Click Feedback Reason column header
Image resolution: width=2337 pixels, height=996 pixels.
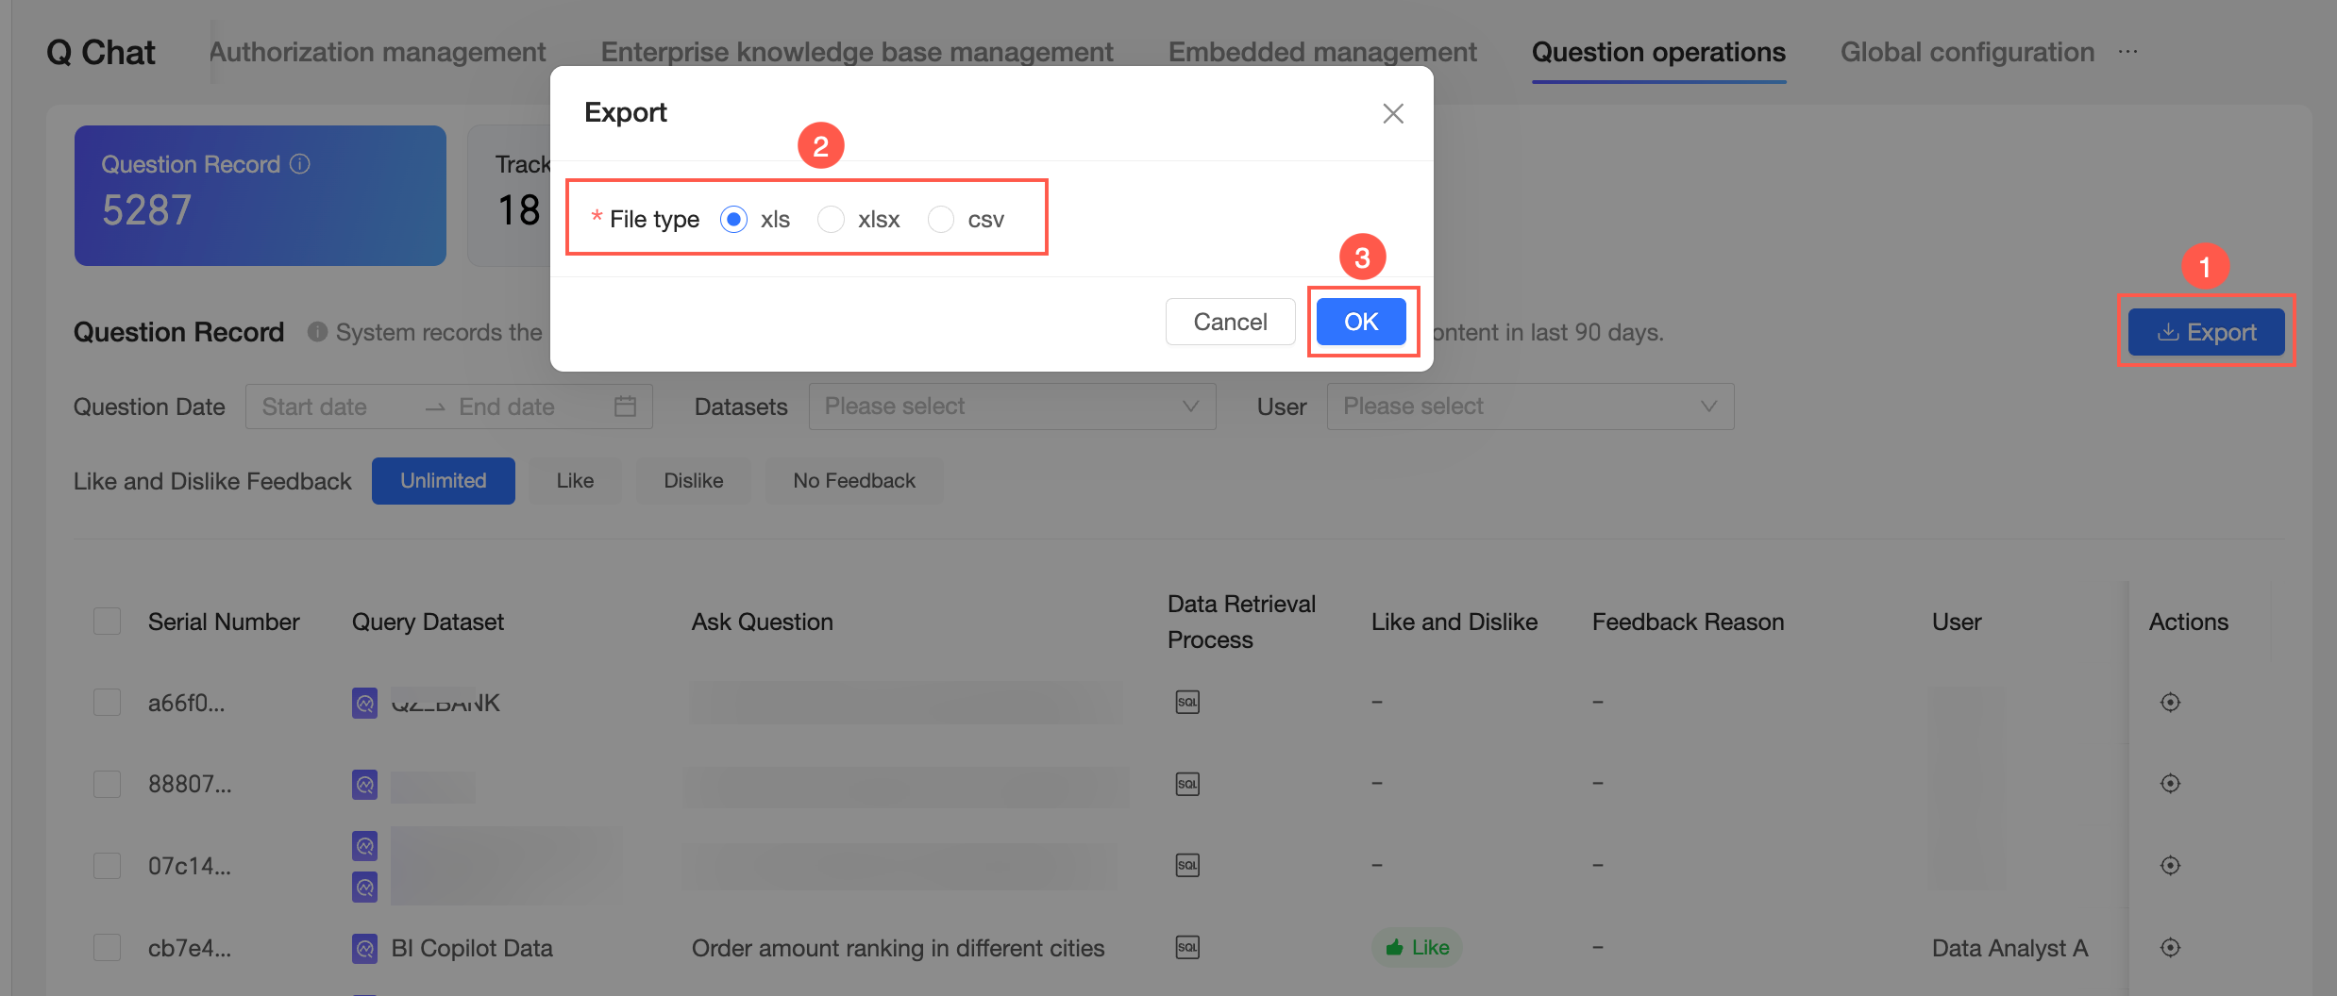[x=1688, y=622]
